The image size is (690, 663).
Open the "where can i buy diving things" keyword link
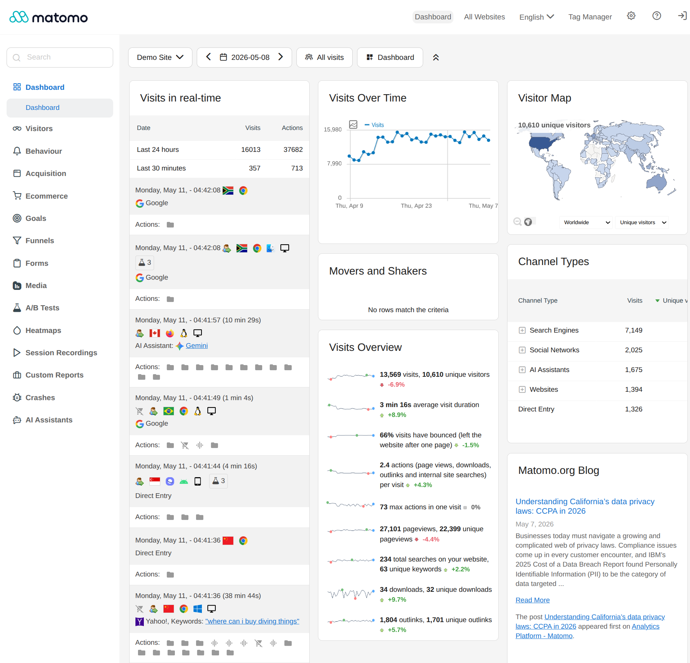pos(252,621)
